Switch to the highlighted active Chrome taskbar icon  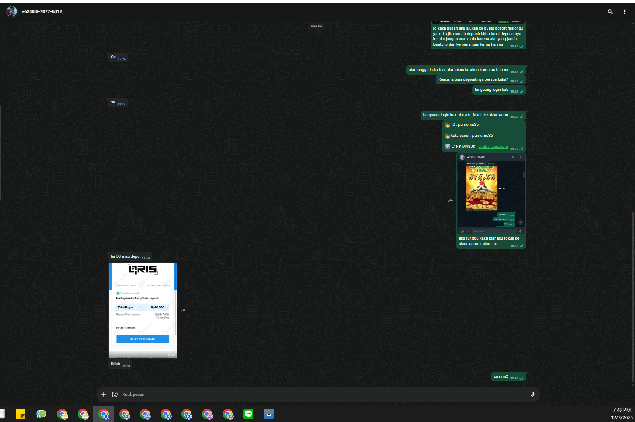coord(104,414)
